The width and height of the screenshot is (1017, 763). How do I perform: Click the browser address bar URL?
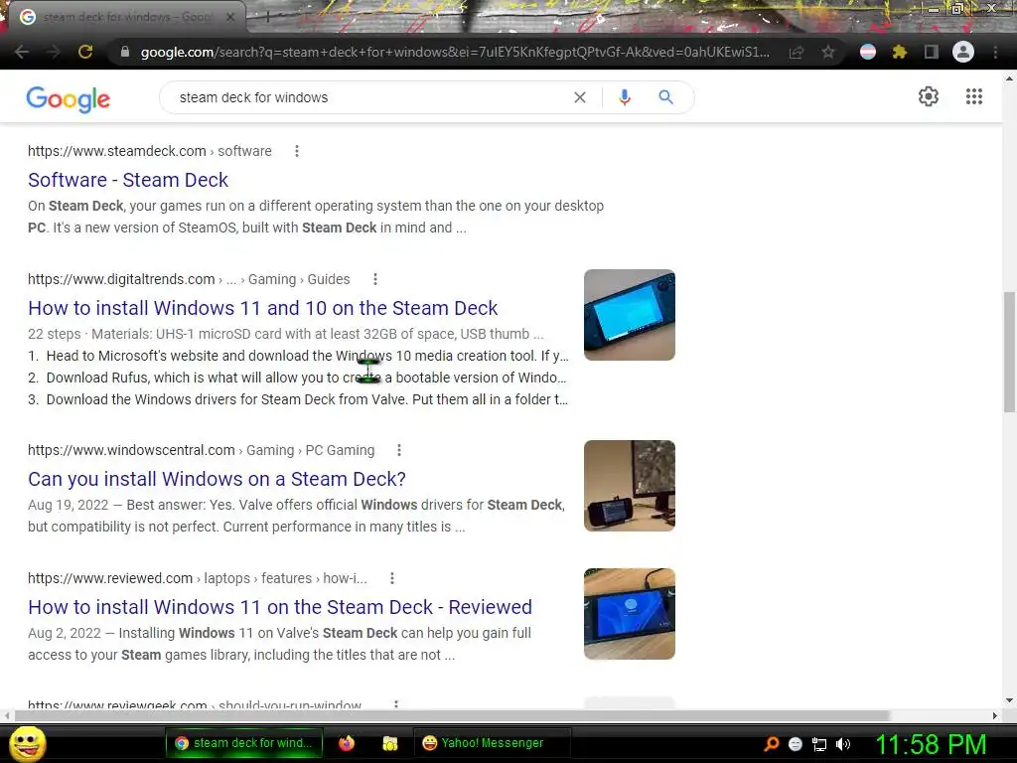454,52
